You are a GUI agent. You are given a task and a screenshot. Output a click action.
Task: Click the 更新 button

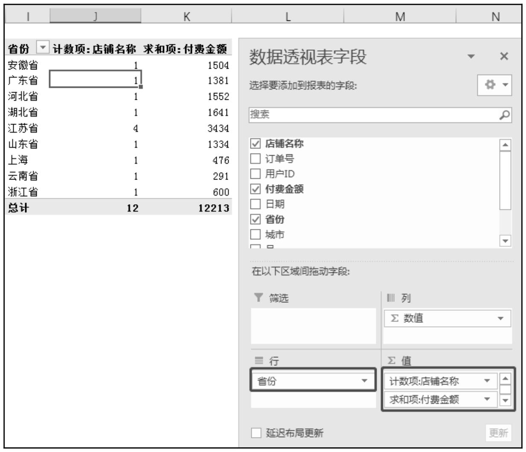pos(498,433)
